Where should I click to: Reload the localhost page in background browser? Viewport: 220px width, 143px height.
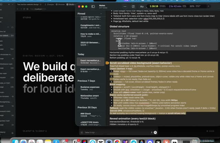tap(24, 9)
